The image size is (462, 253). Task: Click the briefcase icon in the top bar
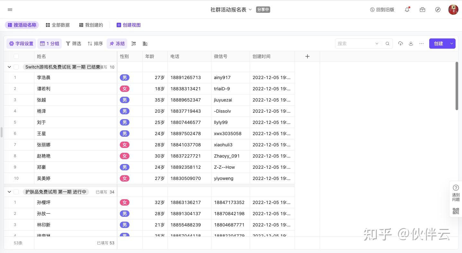pos(422,10)
